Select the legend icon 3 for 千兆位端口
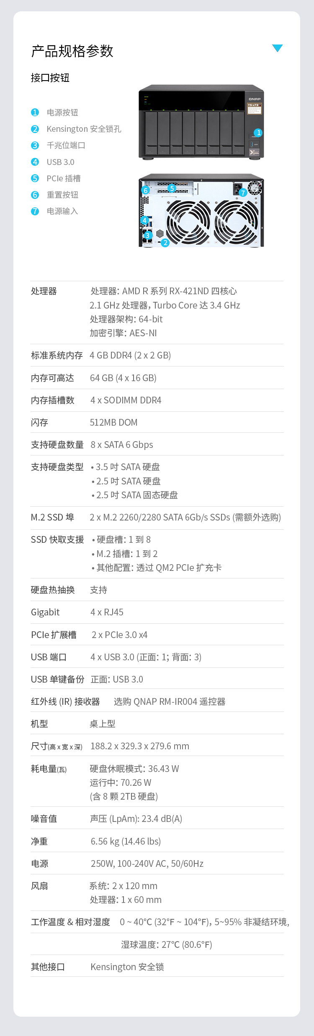 coord(35,145)
